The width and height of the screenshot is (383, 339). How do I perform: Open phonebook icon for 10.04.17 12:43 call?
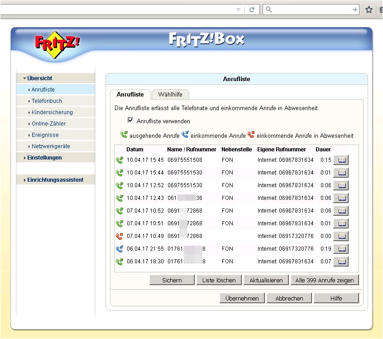341,198
